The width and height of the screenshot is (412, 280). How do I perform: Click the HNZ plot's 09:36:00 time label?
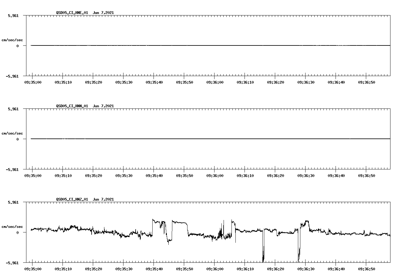[x=215, y=269]
